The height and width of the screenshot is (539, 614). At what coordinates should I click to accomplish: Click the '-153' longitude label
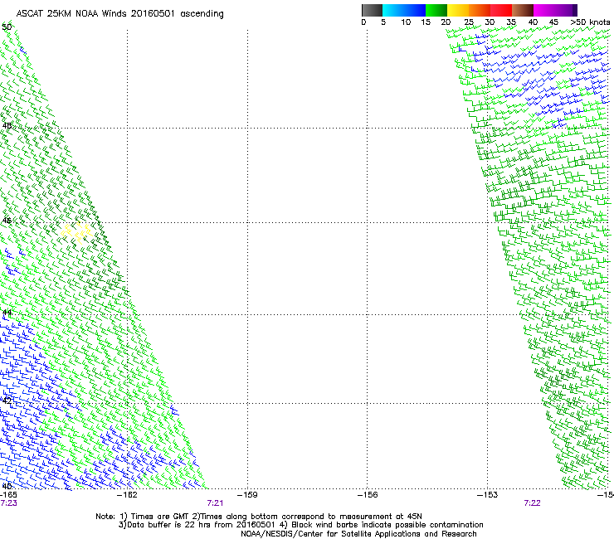(x=488, y=495)
